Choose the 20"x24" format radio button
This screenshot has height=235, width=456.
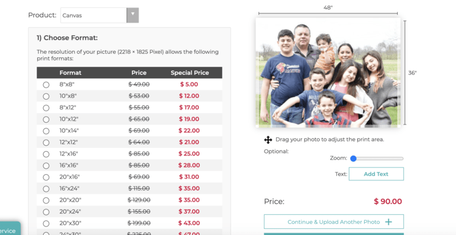46,212
